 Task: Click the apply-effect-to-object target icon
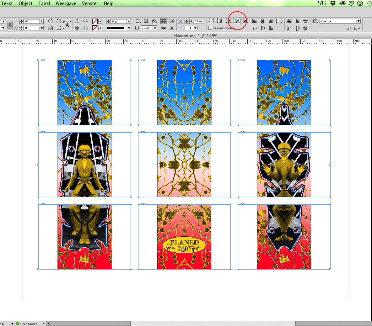138,21
